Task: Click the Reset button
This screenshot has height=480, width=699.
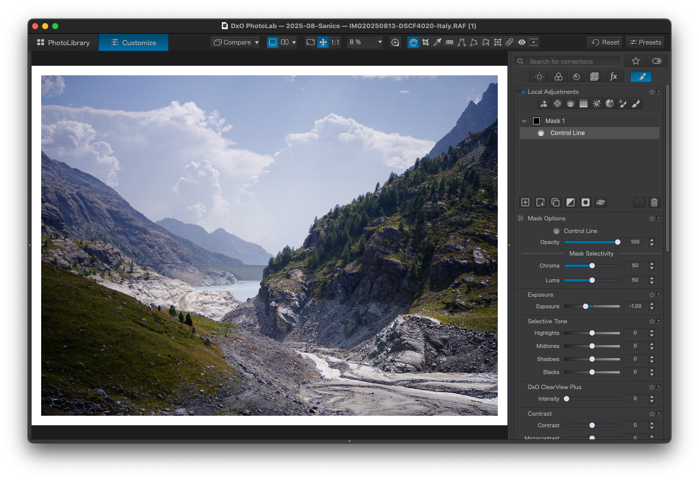Action: (x=605, y=42)
